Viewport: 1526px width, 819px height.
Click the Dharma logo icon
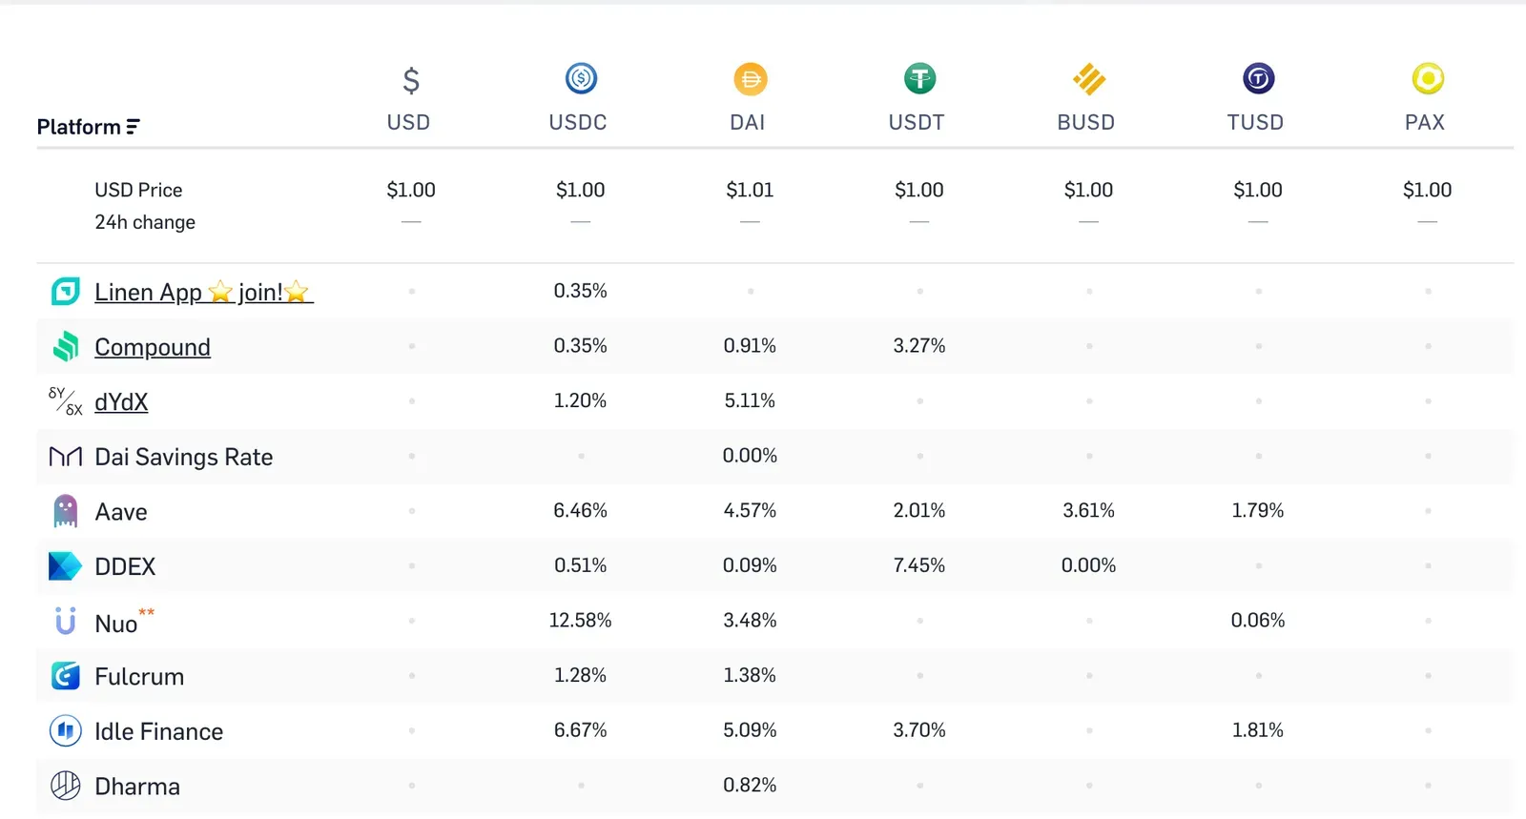pyautogui.click(x=65, y=786)
